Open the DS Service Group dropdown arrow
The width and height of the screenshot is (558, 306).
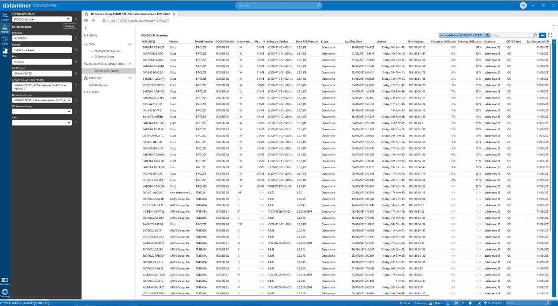pos(69,100)
